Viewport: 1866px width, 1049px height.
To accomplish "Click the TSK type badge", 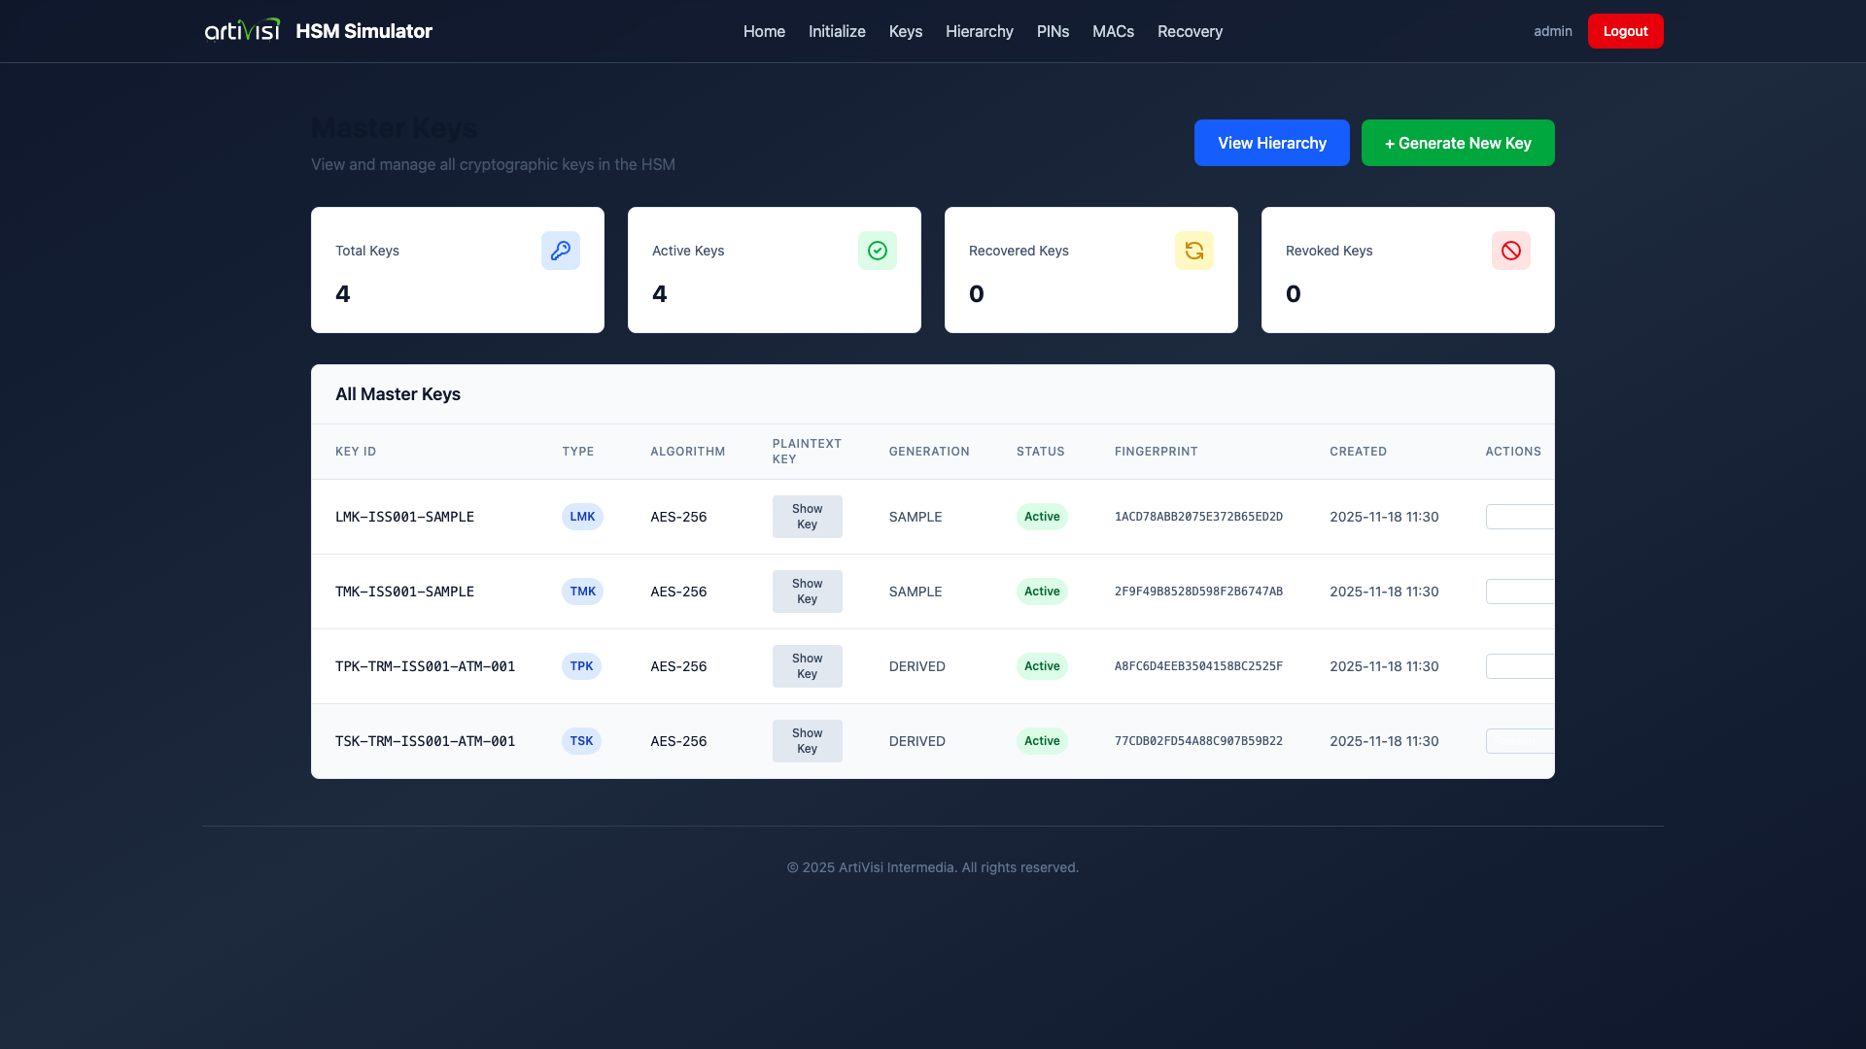I will [x=581, y=741].
